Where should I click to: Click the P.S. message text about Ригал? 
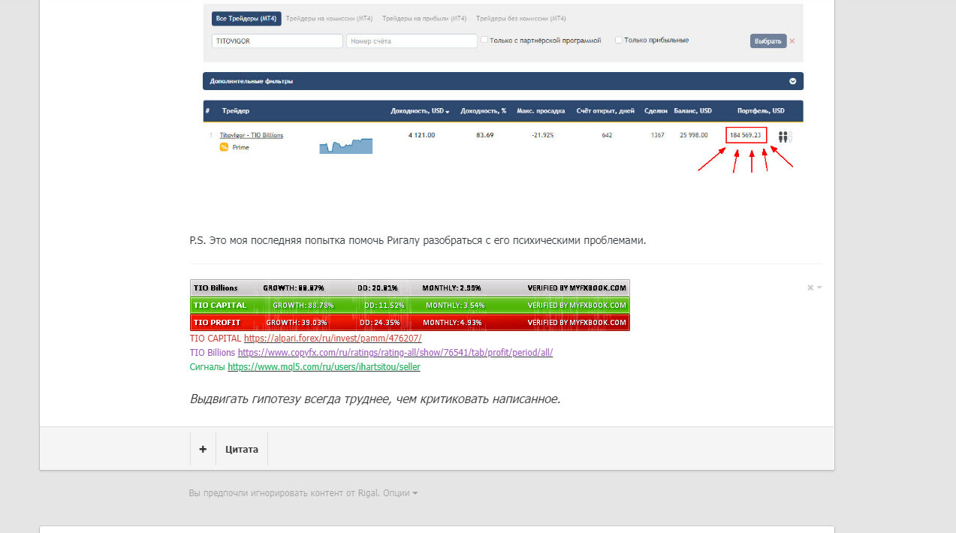coord(418,241)
